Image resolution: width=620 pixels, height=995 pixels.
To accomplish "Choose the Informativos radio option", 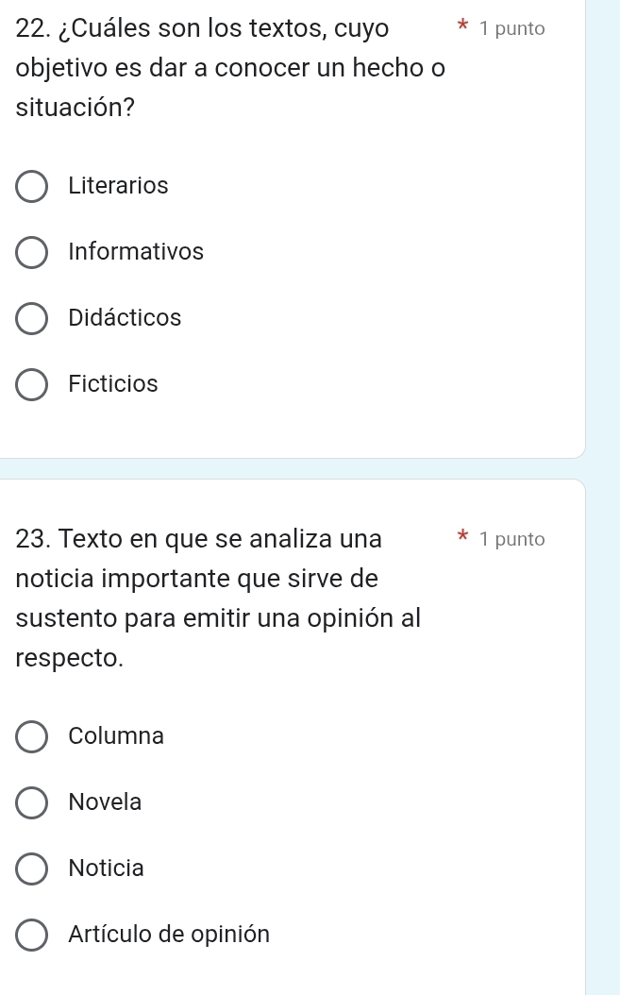I will coord(32,253).
